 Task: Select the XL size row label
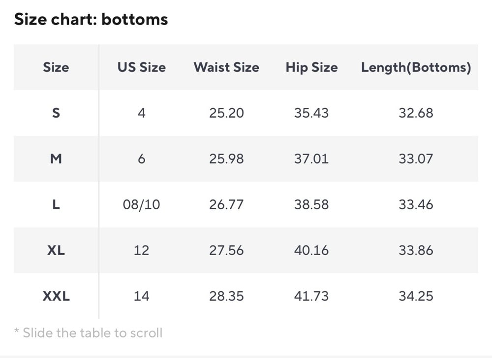click(x=56, y=250)
